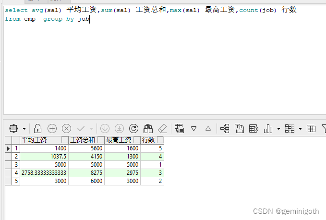
Task: Click the bar chart icon
Action: (268, 129)
